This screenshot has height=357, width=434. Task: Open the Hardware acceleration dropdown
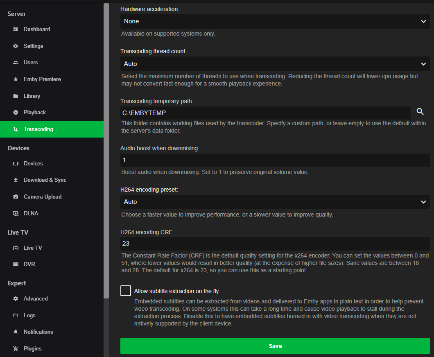[275, 21]
